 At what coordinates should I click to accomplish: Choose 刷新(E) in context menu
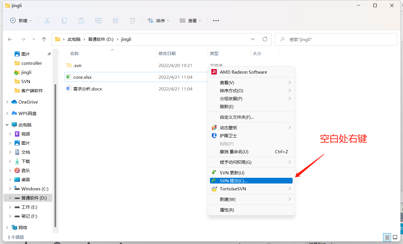tap(251, 106)
